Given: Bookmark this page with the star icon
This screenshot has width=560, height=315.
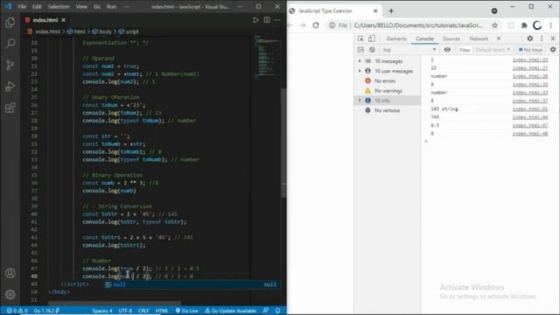Looking at the screenshot, I should [494, 25].
